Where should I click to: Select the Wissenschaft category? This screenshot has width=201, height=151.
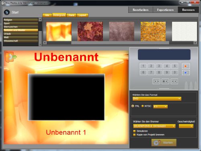point(21,41)
